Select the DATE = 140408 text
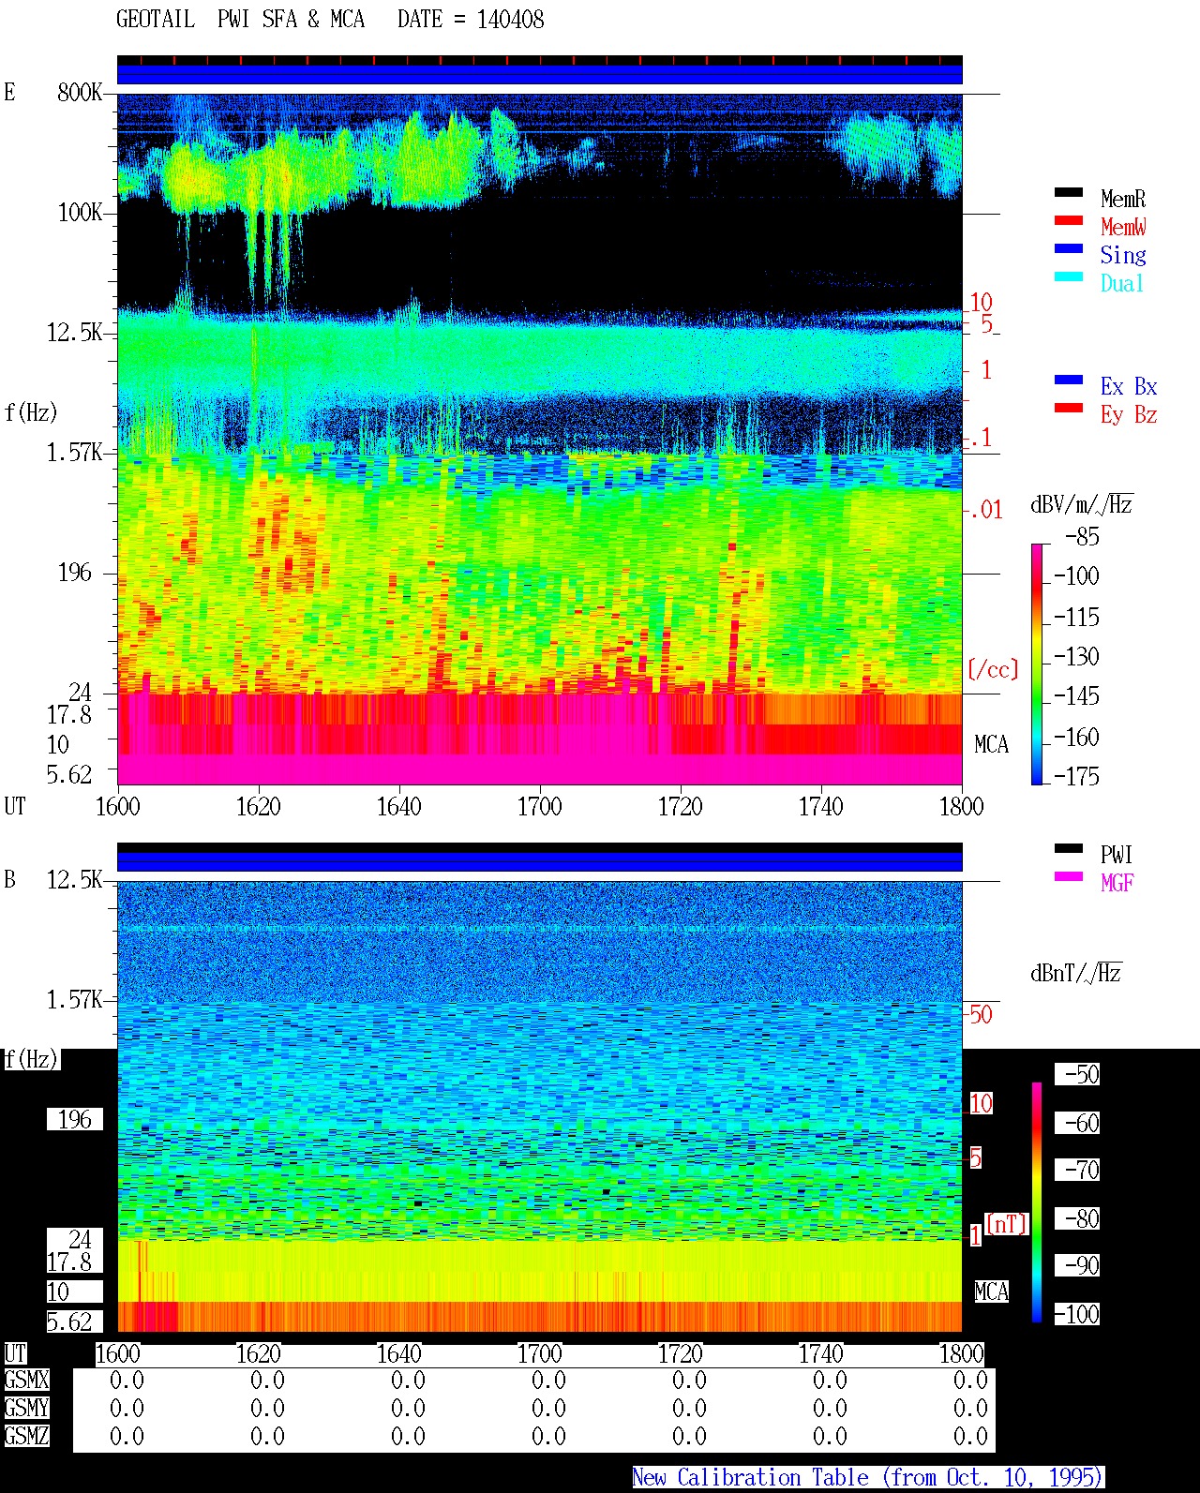 (x=471, y=19)
